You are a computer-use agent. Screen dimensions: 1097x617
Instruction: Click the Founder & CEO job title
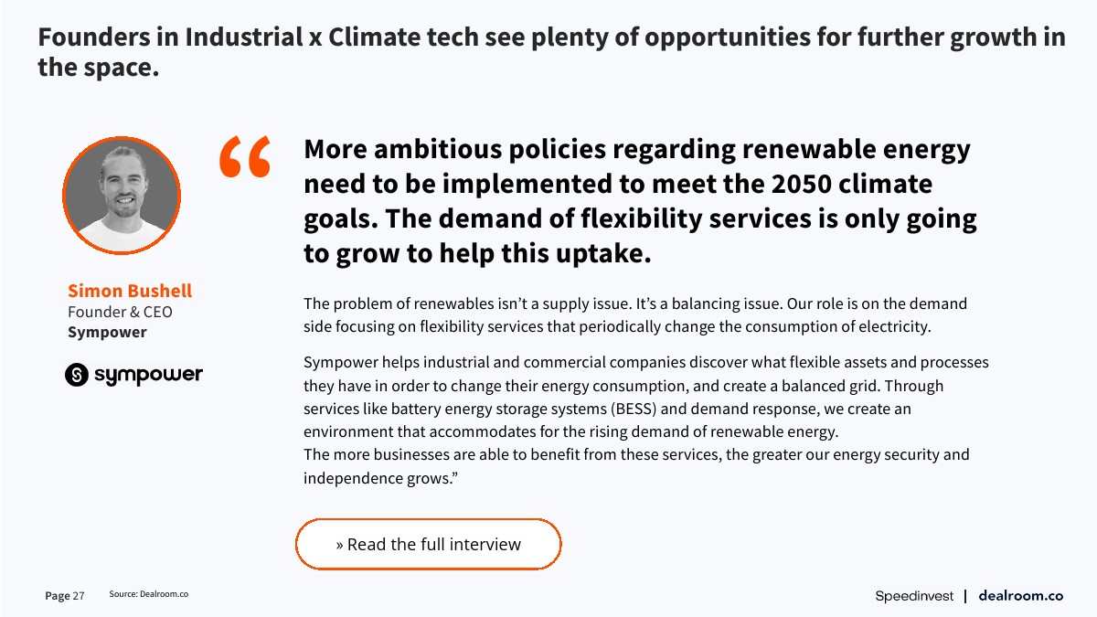120,312
